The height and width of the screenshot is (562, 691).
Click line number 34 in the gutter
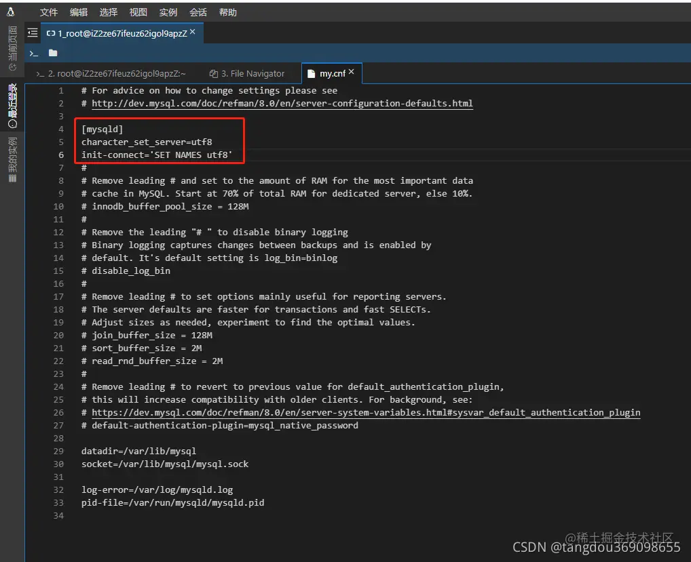[58, 516]
